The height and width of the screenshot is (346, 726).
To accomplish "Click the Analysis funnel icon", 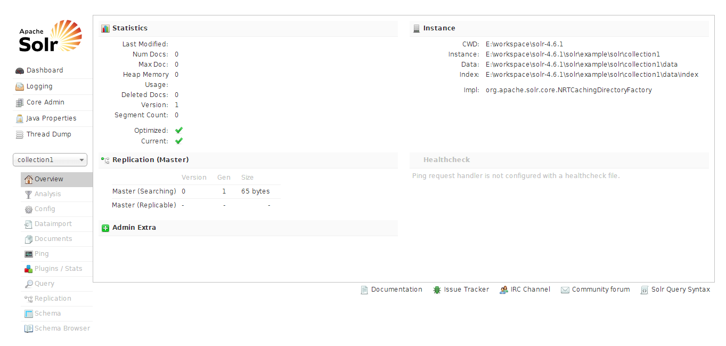I will pyautogui.click(x=29, y=194).
